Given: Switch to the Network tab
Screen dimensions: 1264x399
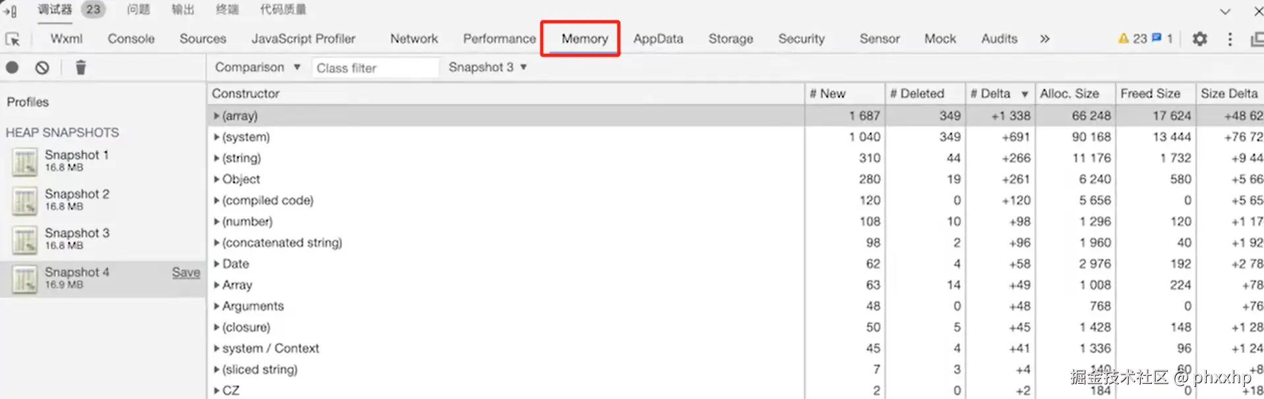Looking at the screenshot, I should (414, 39).
